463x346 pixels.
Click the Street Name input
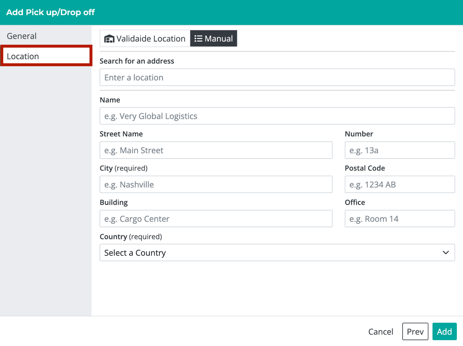216,150
